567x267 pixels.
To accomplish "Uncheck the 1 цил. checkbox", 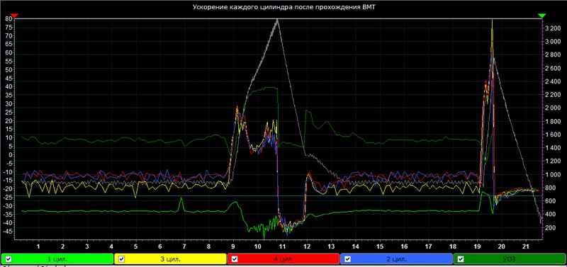I will pos(9,259).
